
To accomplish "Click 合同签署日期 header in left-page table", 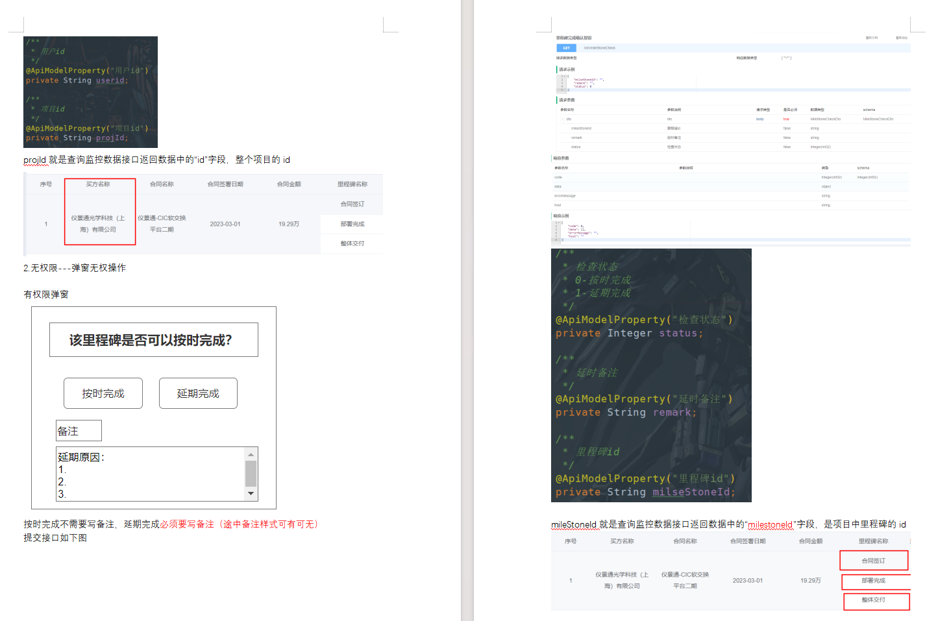I will point(225,184).
